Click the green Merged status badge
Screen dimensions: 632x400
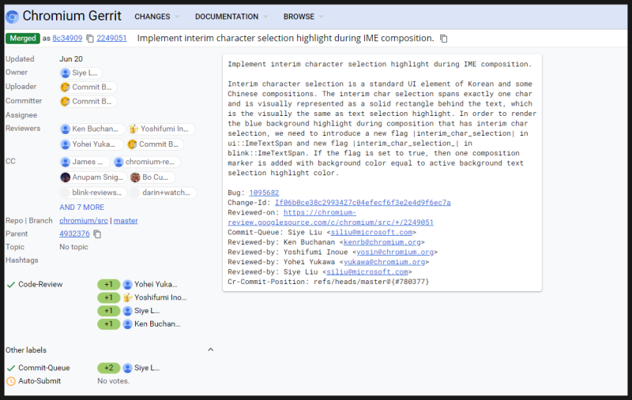click(22, 39)
